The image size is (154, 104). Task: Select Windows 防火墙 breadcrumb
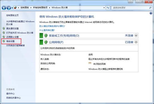[x=59, y=8]
